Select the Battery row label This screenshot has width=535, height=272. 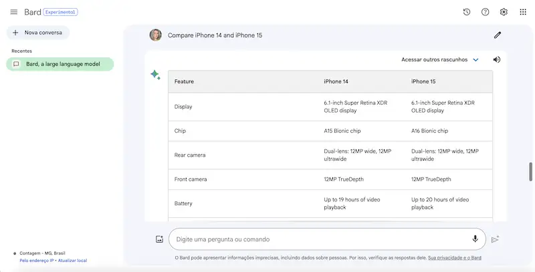coord(183,203)
